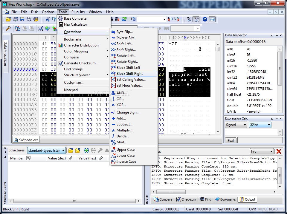Click the Cut scissors toolbar icon
This screenshot has height=214, width=287.
pos(48,19)
